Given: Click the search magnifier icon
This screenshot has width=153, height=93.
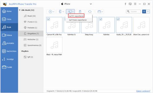Looking at the screenshot, I should [x=128, y=12].
